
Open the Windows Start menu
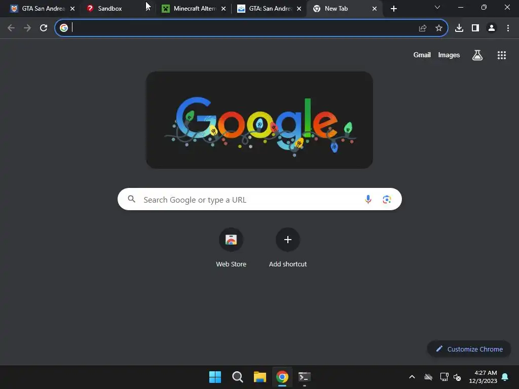click(215, 377)
